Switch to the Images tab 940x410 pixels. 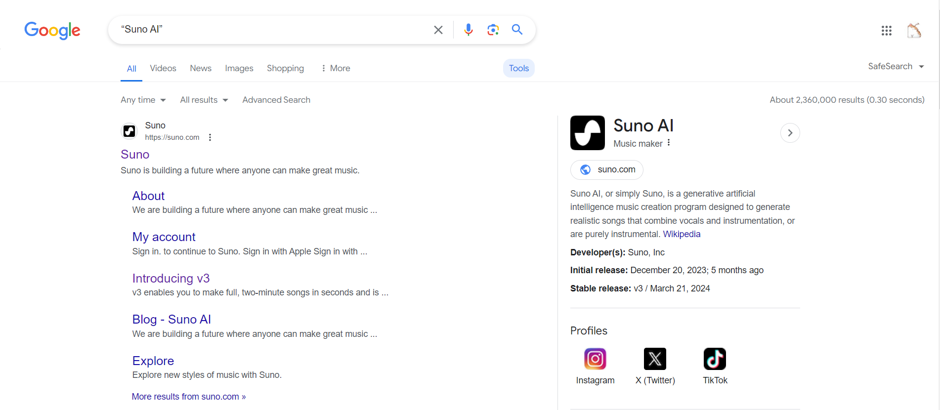click(239, 68)
